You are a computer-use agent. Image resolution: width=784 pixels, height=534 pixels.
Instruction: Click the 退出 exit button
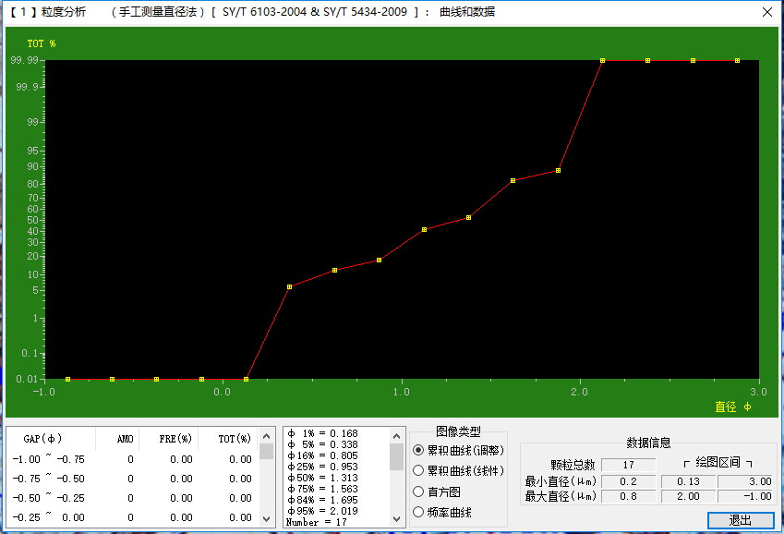click(x=741, y=520)
